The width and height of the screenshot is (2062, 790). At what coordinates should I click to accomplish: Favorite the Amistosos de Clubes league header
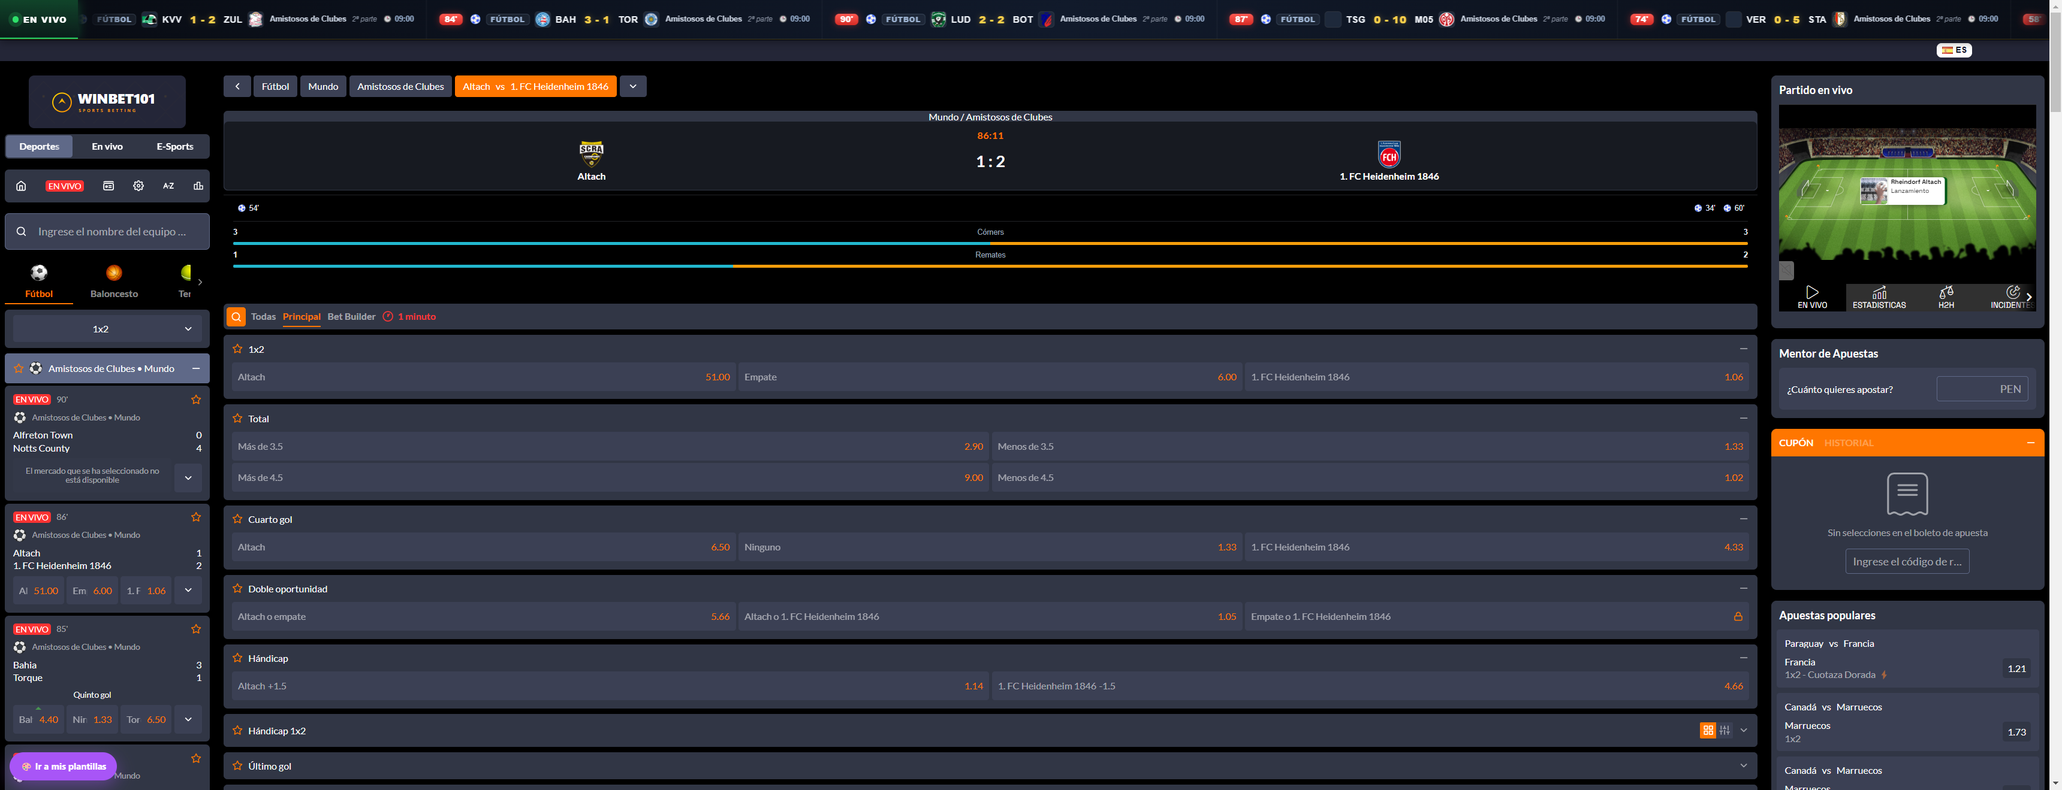[x=19, y=368]
